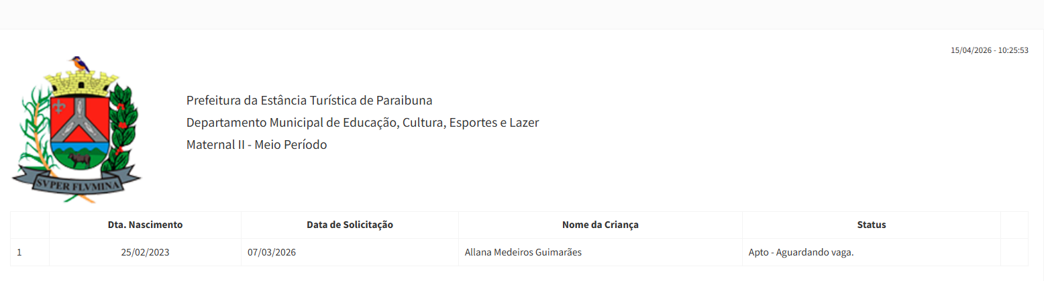
Task: Click the SVPER FLVMINA banner on crest
Action: tap(77, 180)
